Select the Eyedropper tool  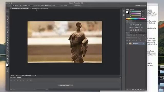[7, 24]
